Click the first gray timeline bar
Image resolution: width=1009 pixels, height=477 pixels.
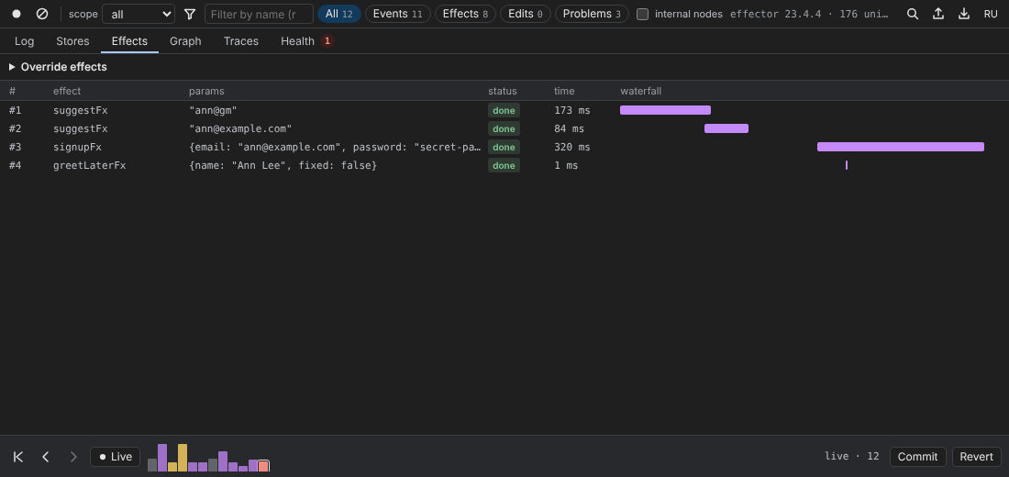152,465
